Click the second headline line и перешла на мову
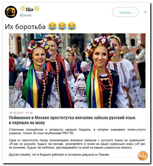Viewport: 153px width, 166px height. [x=27, y=123]
